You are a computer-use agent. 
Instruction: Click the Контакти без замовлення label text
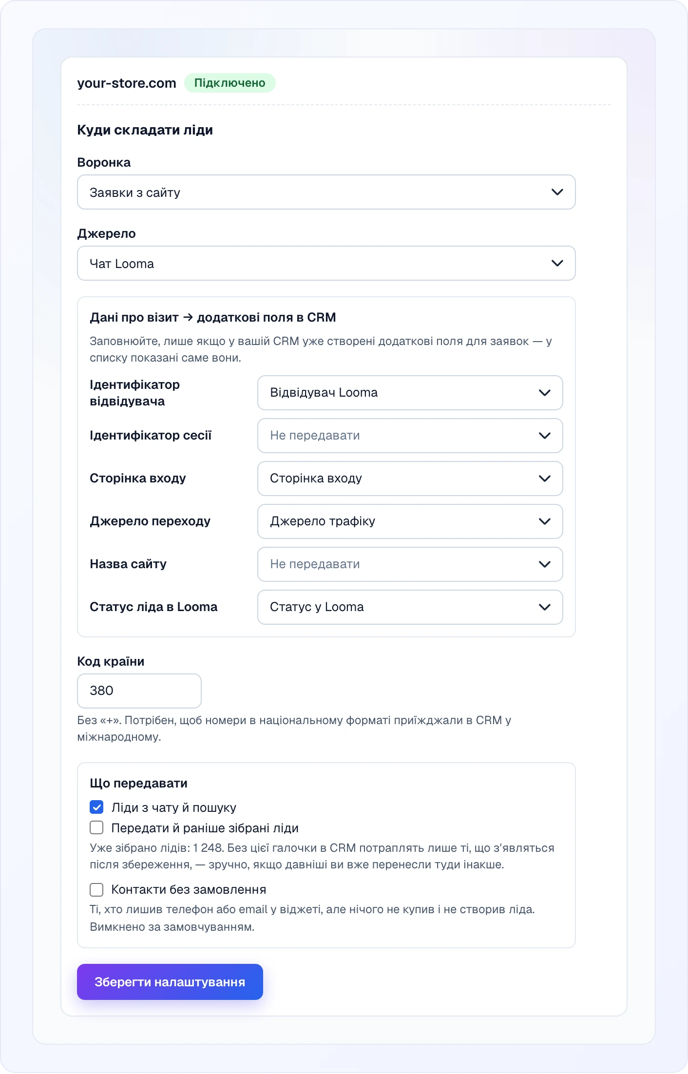[189, 889]
